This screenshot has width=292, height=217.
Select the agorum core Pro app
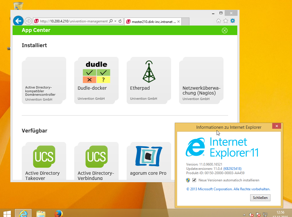[x=148, y=161]
